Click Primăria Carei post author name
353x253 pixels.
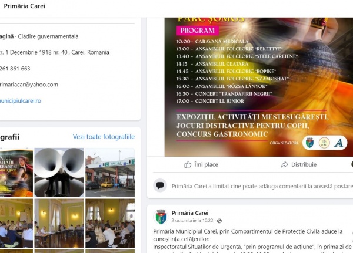pyautogui.click(x=190, y=212)
